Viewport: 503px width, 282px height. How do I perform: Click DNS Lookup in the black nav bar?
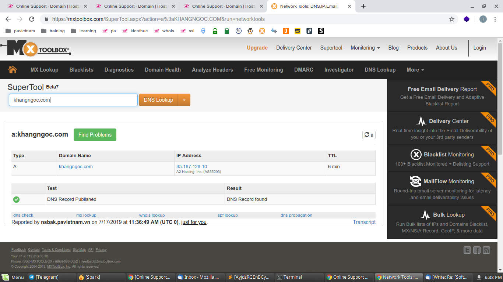coord(380,70)
